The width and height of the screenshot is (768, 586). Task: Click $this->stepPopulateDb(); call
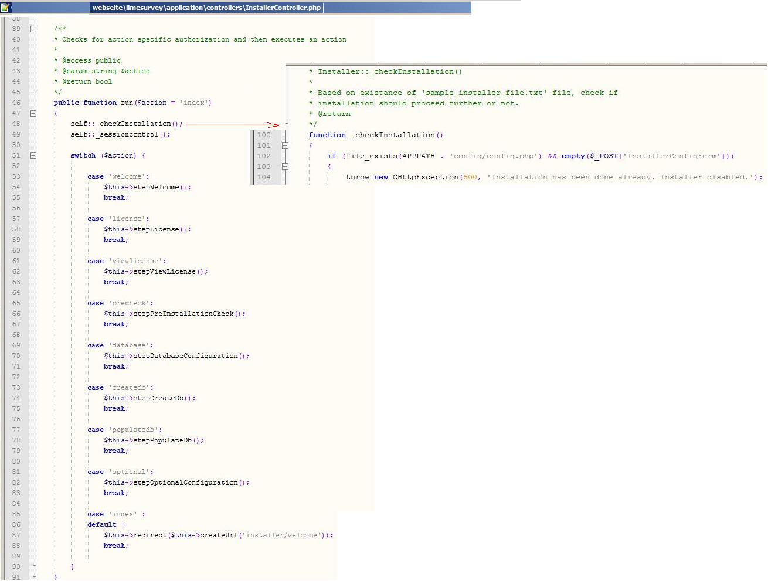[154, 440]
